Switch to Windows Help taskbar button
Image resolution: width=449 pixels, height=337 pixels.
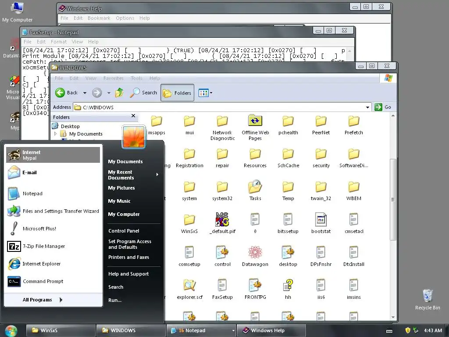[x=271, y=330]
